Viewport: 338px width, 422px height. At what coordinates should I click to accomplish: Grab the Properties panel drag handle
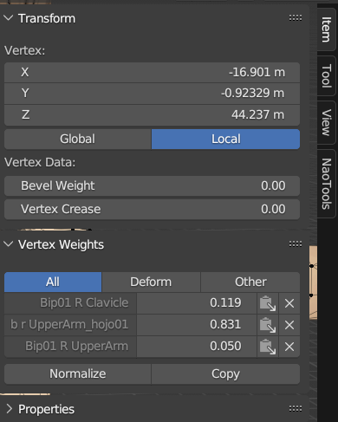[296, 409]
